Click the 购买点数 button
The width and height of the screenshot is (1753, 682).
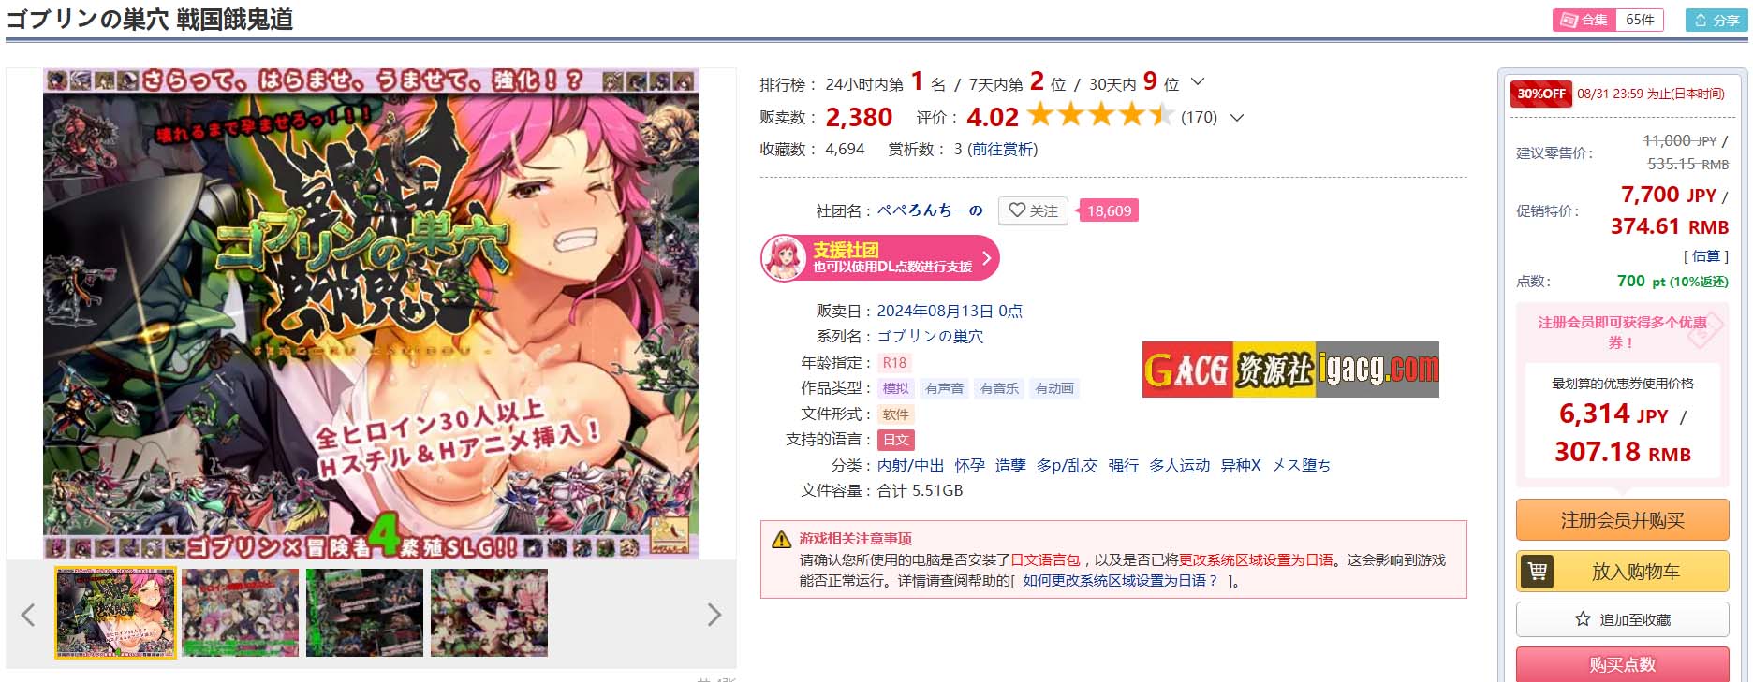[1622, 664]
